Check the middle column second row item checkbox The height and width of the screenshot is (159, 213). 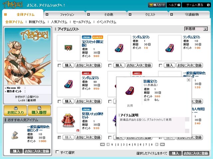110,101
